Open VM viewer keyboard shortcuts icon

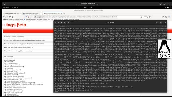coord(164,4)
